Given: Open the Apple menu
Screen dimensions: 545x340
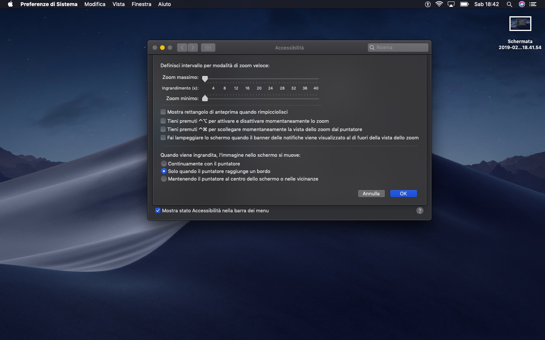Looking at the screenshot, I should pos(10,4).
